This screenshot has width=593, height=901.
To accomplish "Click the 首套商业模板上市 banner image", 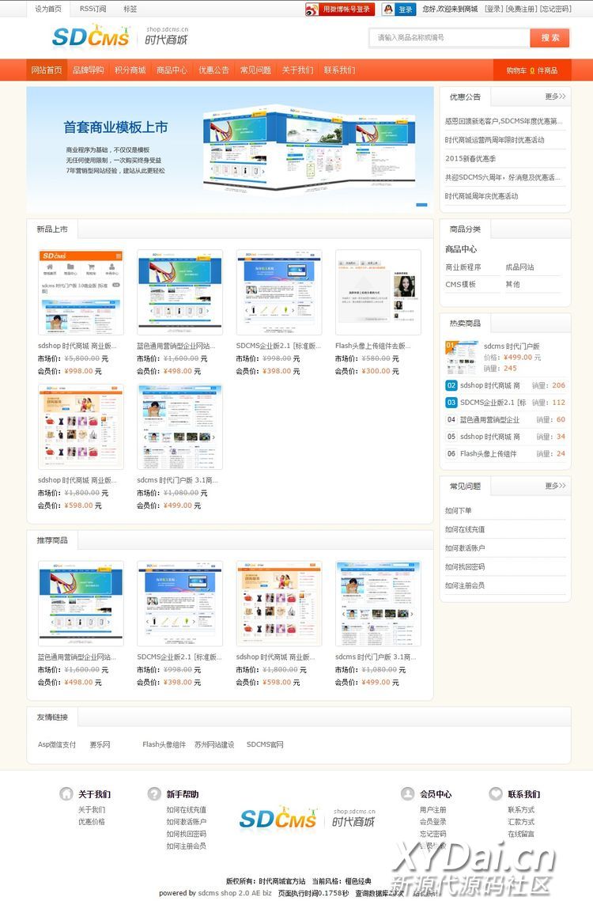I will [230, 150].
